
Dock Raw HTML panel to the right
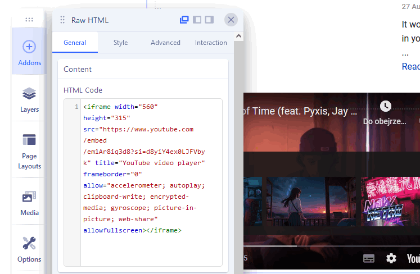click(x=209, y=20)
